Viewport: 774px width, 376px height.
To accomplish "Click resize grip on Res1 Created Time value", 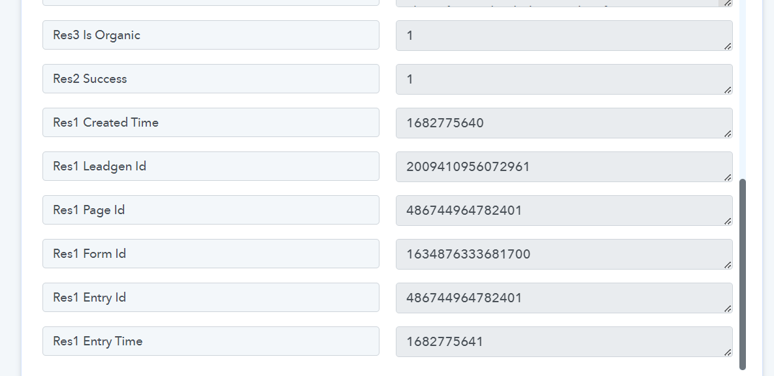I will (728, 134).
